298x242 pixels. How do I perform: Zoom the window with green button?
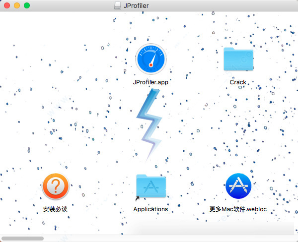[27, 5]
